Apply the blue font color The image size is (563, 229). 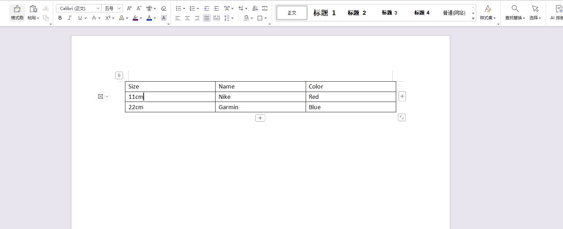[x=149, y=18]
